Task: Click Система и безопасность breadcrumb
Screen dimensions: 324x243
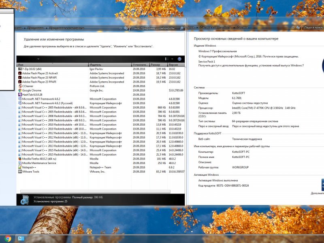Action: (x=215, y=27)
